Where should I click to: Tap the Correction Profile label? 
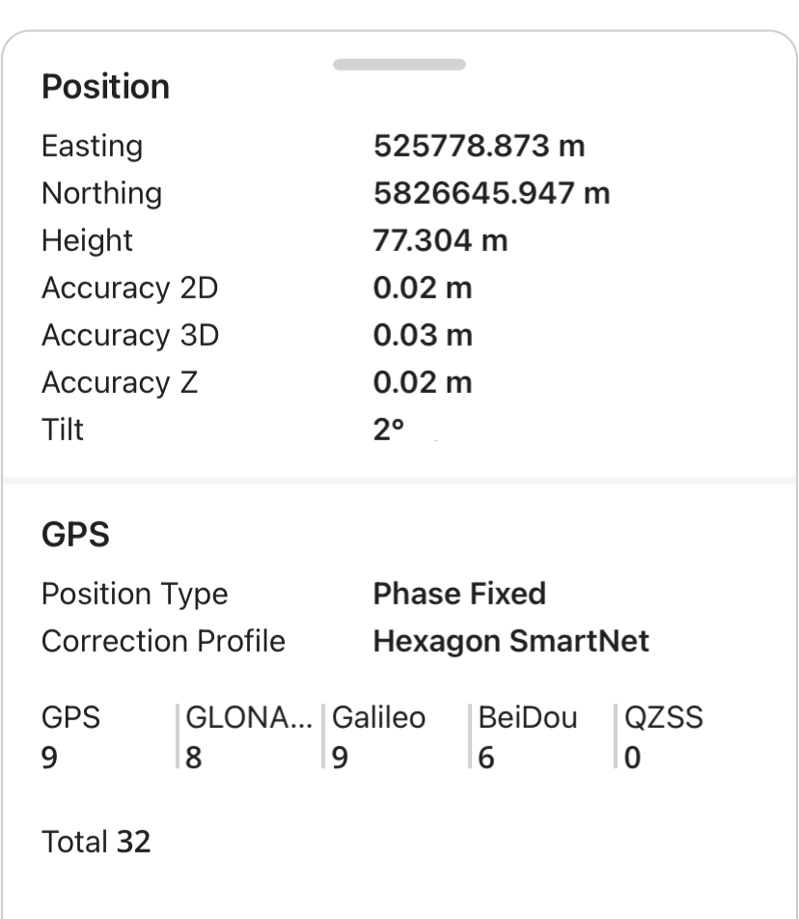click(163, 641)
